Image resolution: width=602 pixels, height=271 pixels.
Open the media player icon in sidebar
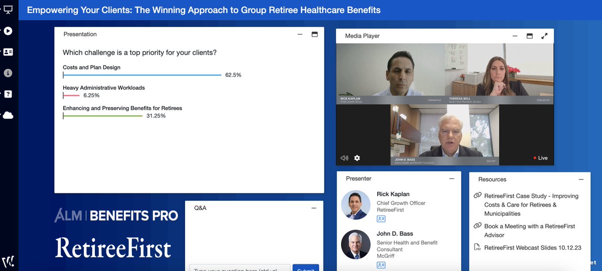coord(8,31)
